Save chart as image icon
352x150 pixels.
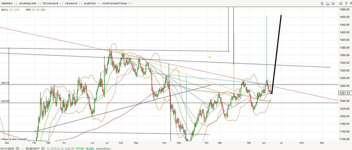pyautogui.click(x=328, y=3)
